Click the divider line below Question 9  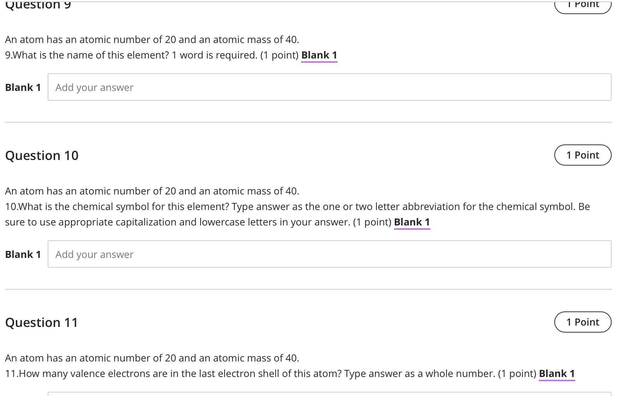pos(312,122)
